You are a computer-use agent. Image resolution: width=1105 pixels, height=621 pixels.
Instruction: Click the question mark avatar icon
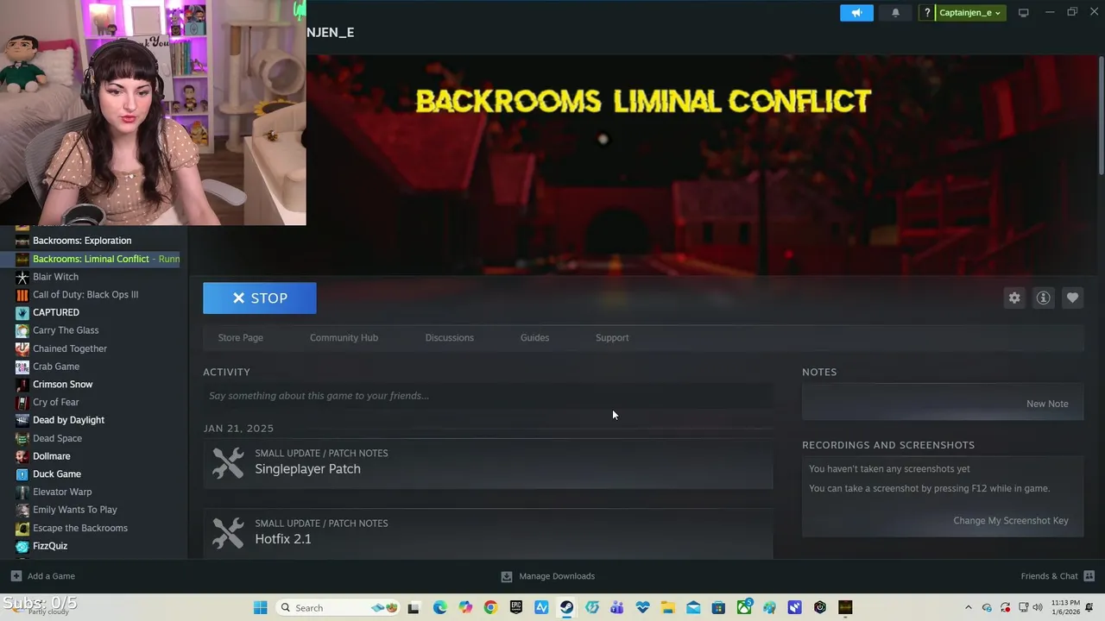(x=927, y=13)
